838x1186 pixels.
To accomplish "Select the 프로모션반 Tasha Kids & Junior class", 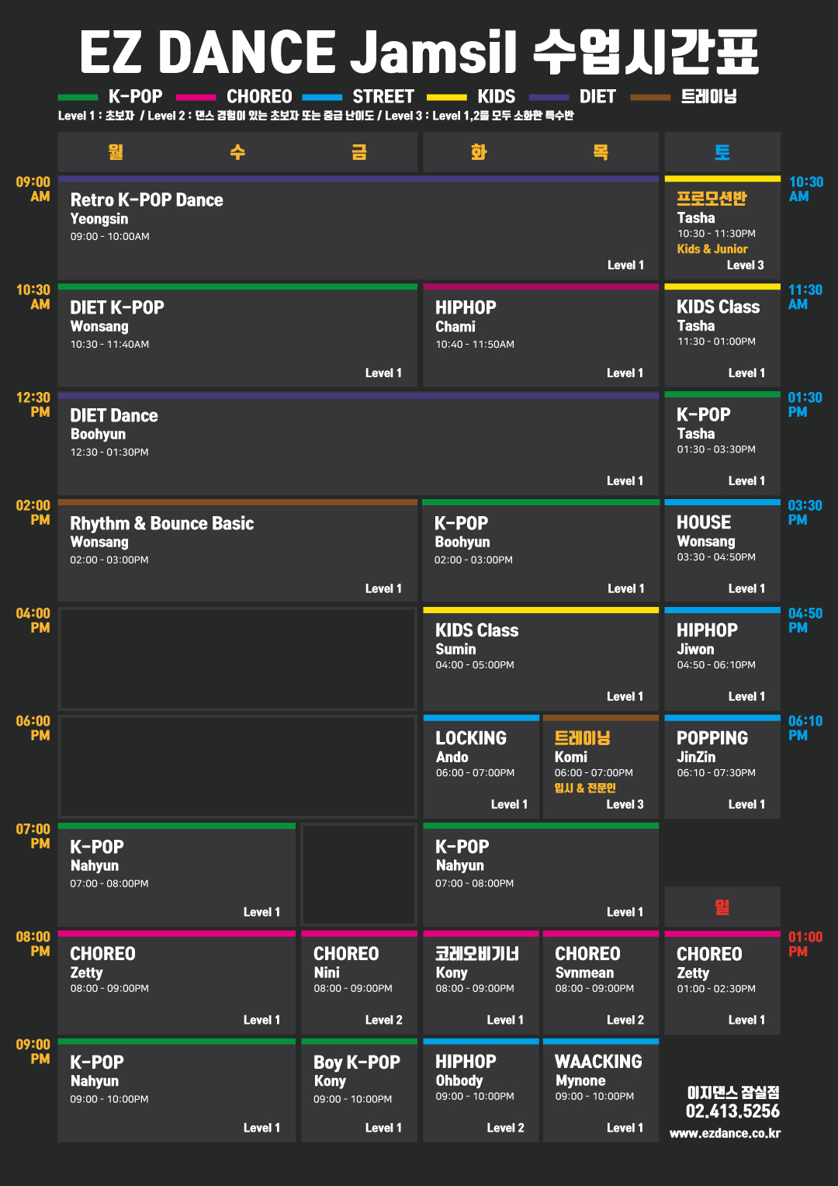I will pyautogui.click(x=722, y=227).
